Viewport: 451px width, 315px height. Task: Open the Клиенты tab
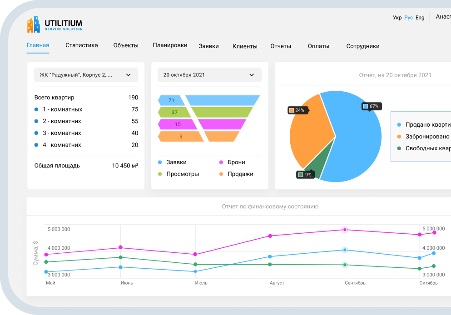click(245, 46)
